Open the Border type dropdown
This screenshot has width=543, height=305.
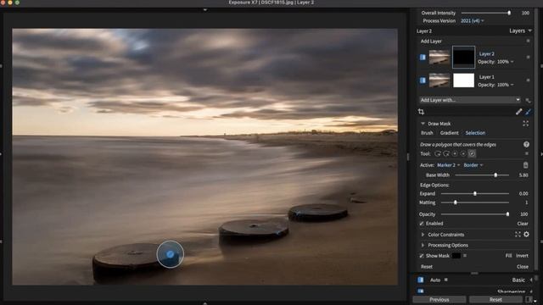coord(473,165)
